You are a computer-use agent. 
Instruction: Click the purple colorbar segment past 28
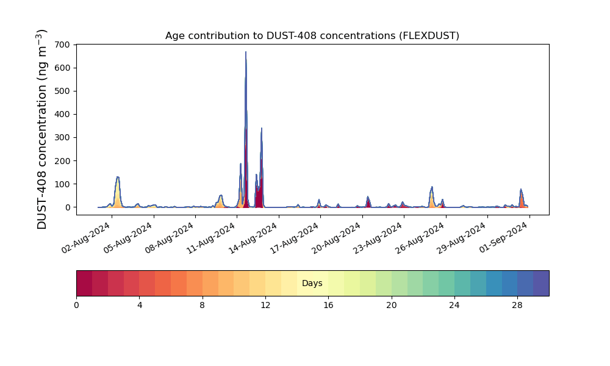(541, 284)
